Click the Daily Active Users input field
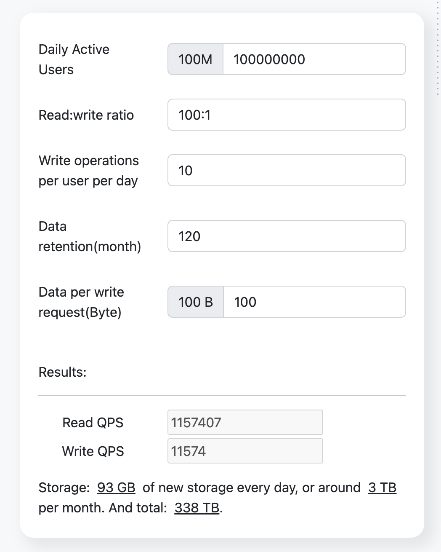The height and width of the screenshot is (552, 441). (x=314, y=59)
